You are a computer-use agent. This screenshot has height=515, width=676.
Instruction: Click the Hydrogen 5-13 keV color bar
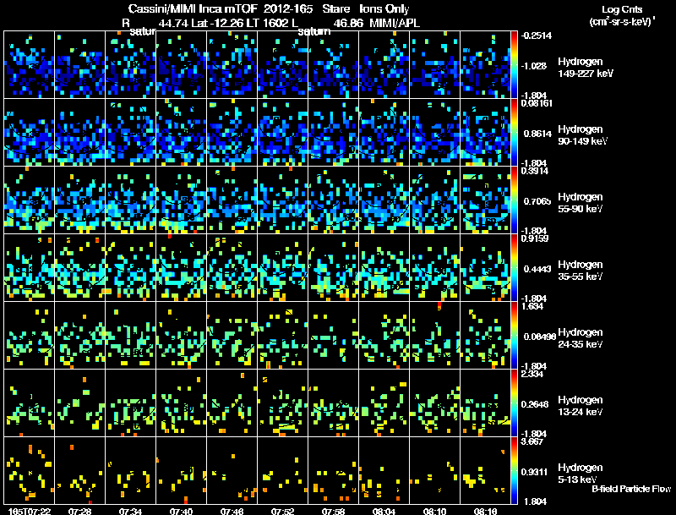pyautogui.click(x=514, y=470)
